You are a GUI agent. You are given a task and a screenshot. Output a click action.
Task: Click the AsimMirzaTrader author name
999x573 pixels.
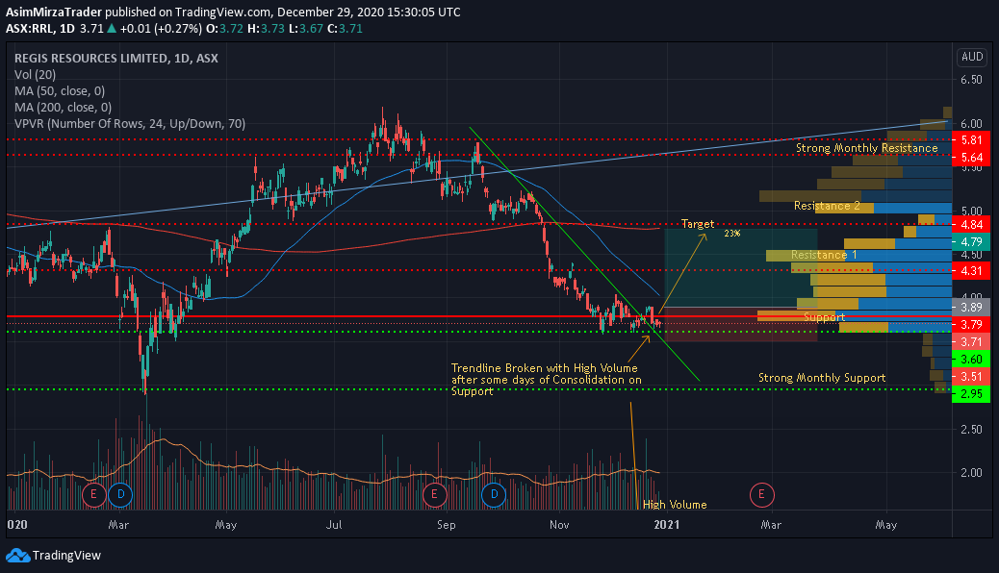[54, 12]
